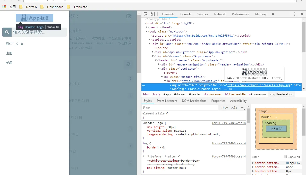Collapse the h1 Header-title node
This screenshot has width=306, height=175.
162,77
